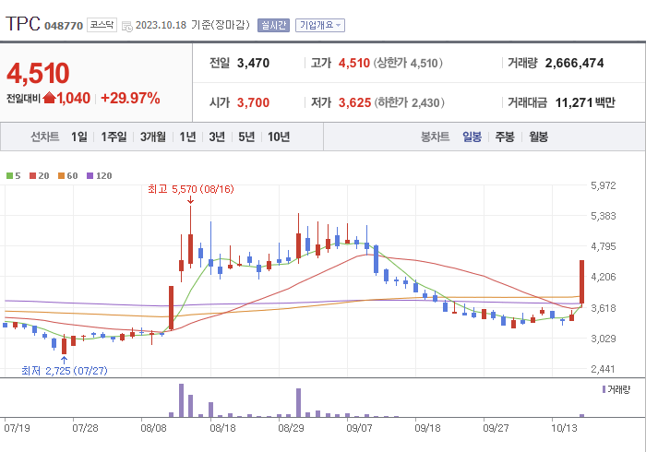Select the 1일 line chart tab
This screenshot has width=646, height=452.
point(79,137)
